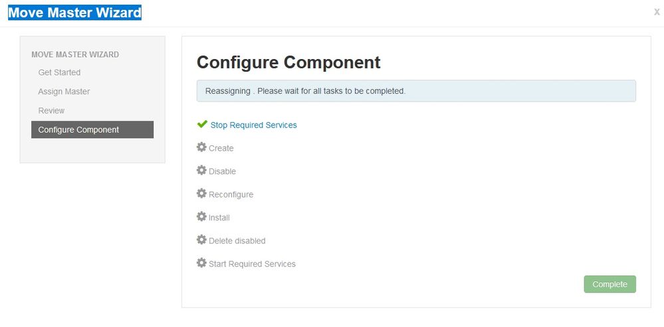The image size is (664, 327).
Task: Click the gear icon next to Disable
Action: point(201,170)
